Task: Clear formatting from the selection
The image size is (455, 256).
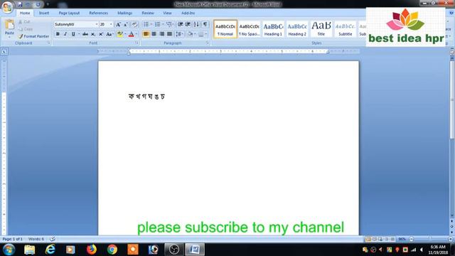Action: coord(134,25)
